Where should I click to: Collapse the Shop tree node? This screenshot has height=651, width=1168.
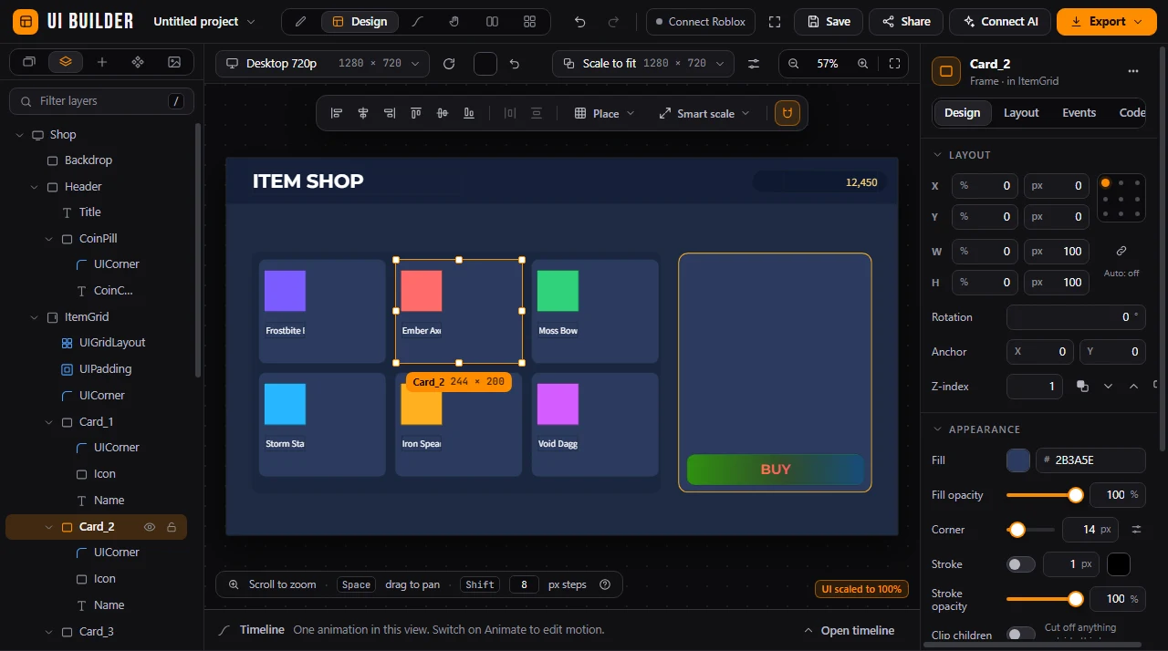tap(20, 135)
